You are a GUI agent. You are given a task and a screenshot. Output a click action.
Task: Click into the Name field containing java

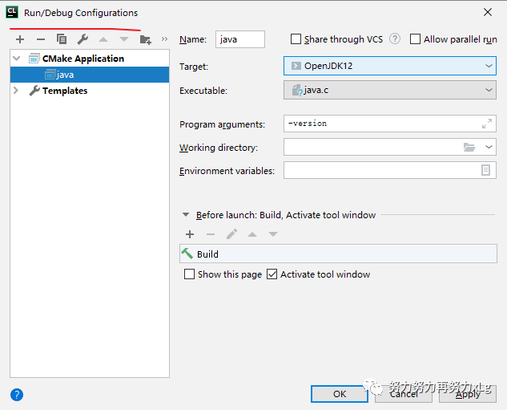click(x=240, y=39)
